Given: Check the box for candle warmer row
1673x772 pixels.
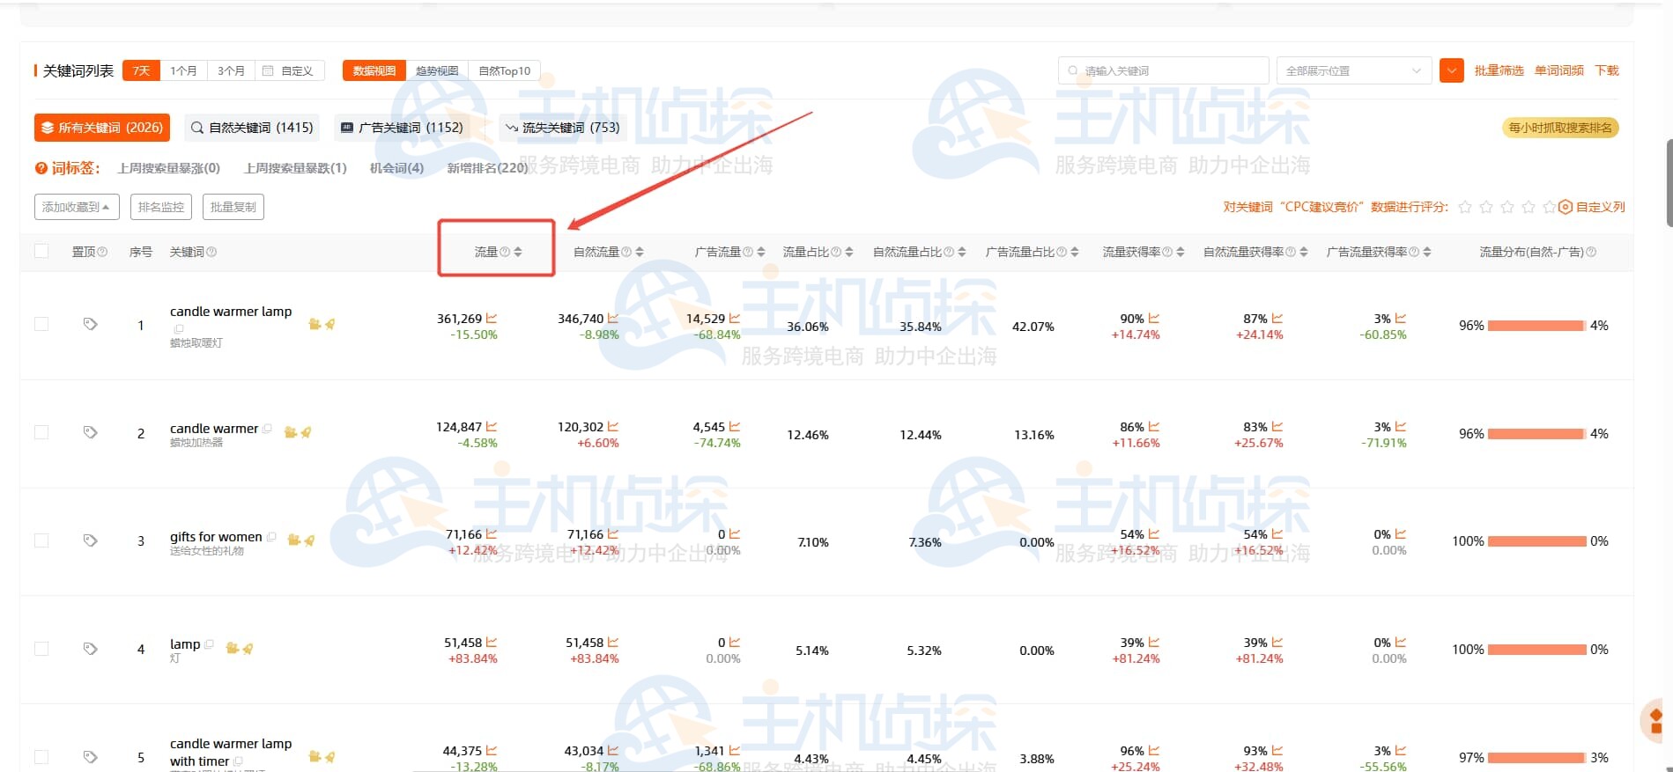Looking at the screenshot, I should pyautogui.click(x=41, y=432).
